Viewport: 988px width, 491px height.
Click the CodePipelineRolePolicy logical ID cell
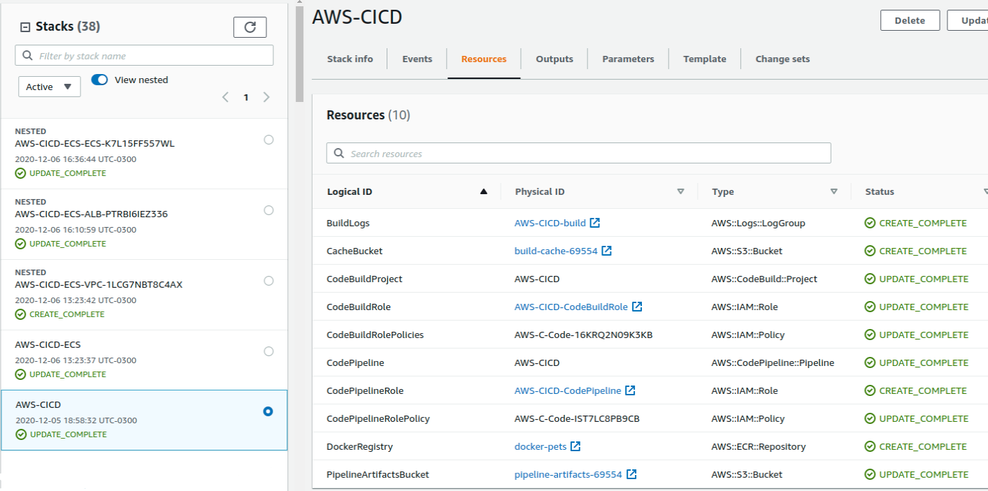pos(378,418)
